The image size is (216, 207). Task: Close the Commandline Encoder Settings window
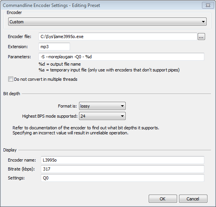click(208, 5)
